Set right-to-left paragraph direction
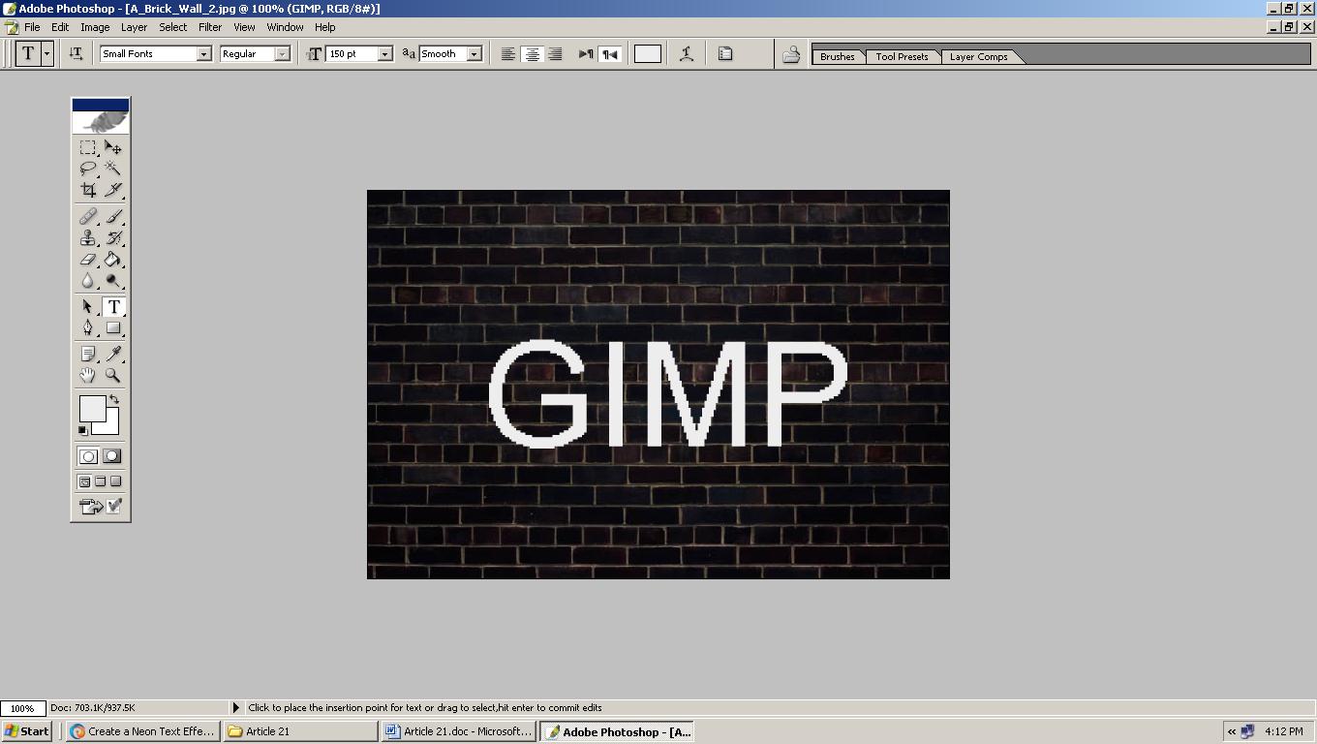The width and height of the screenshot is (1317, 744). pos(610,54)
